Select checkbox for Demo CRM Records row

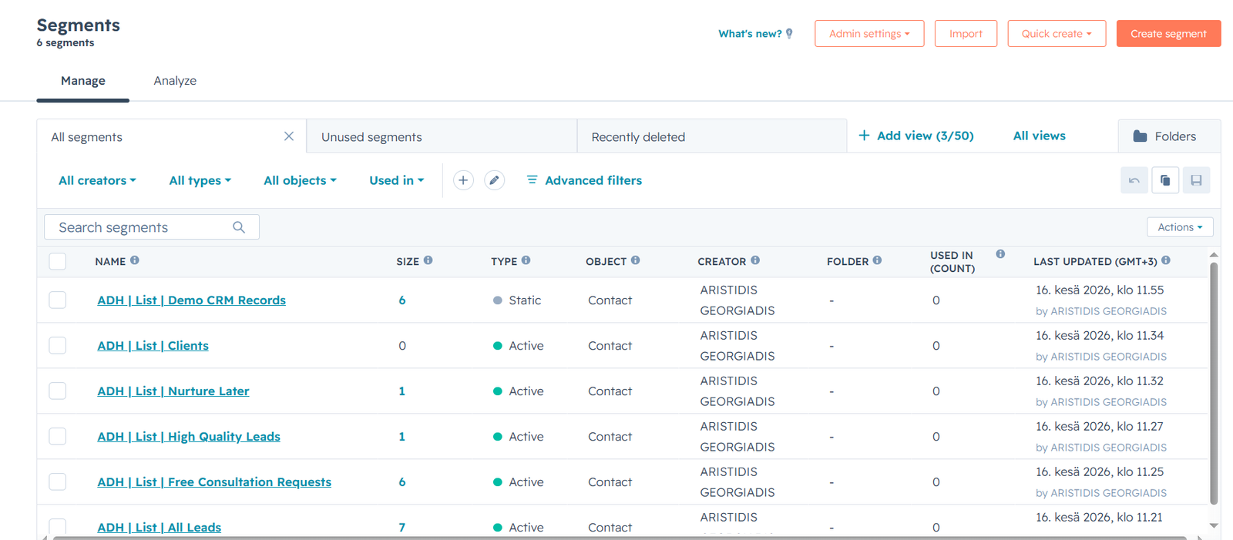tap(58, 300)
